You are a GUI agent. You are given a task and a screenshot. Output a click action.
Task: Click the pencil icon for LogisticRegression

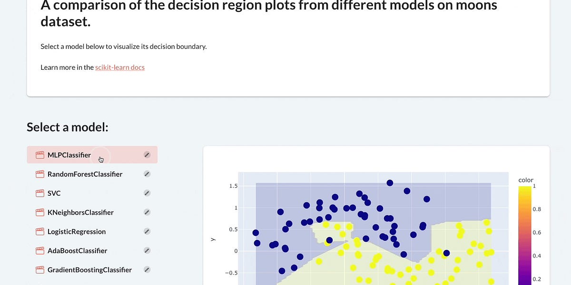click(147, 231)
